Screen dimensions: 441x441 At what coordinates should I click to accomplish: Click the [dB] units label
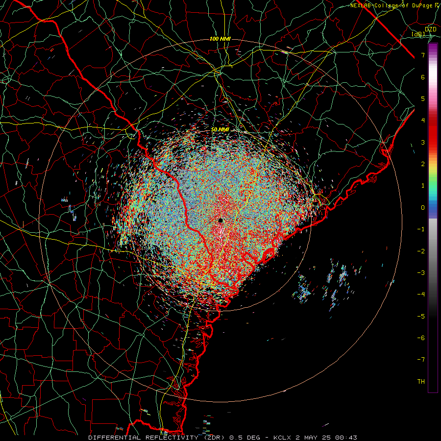tap(418, 34)
